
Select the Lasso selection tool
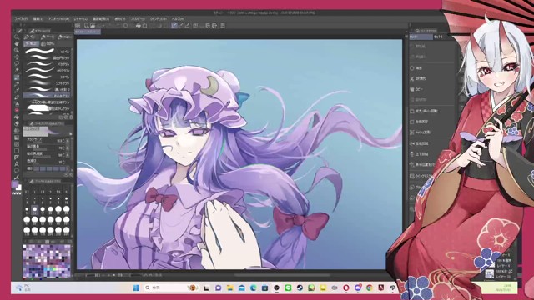(x=17, y=63)
